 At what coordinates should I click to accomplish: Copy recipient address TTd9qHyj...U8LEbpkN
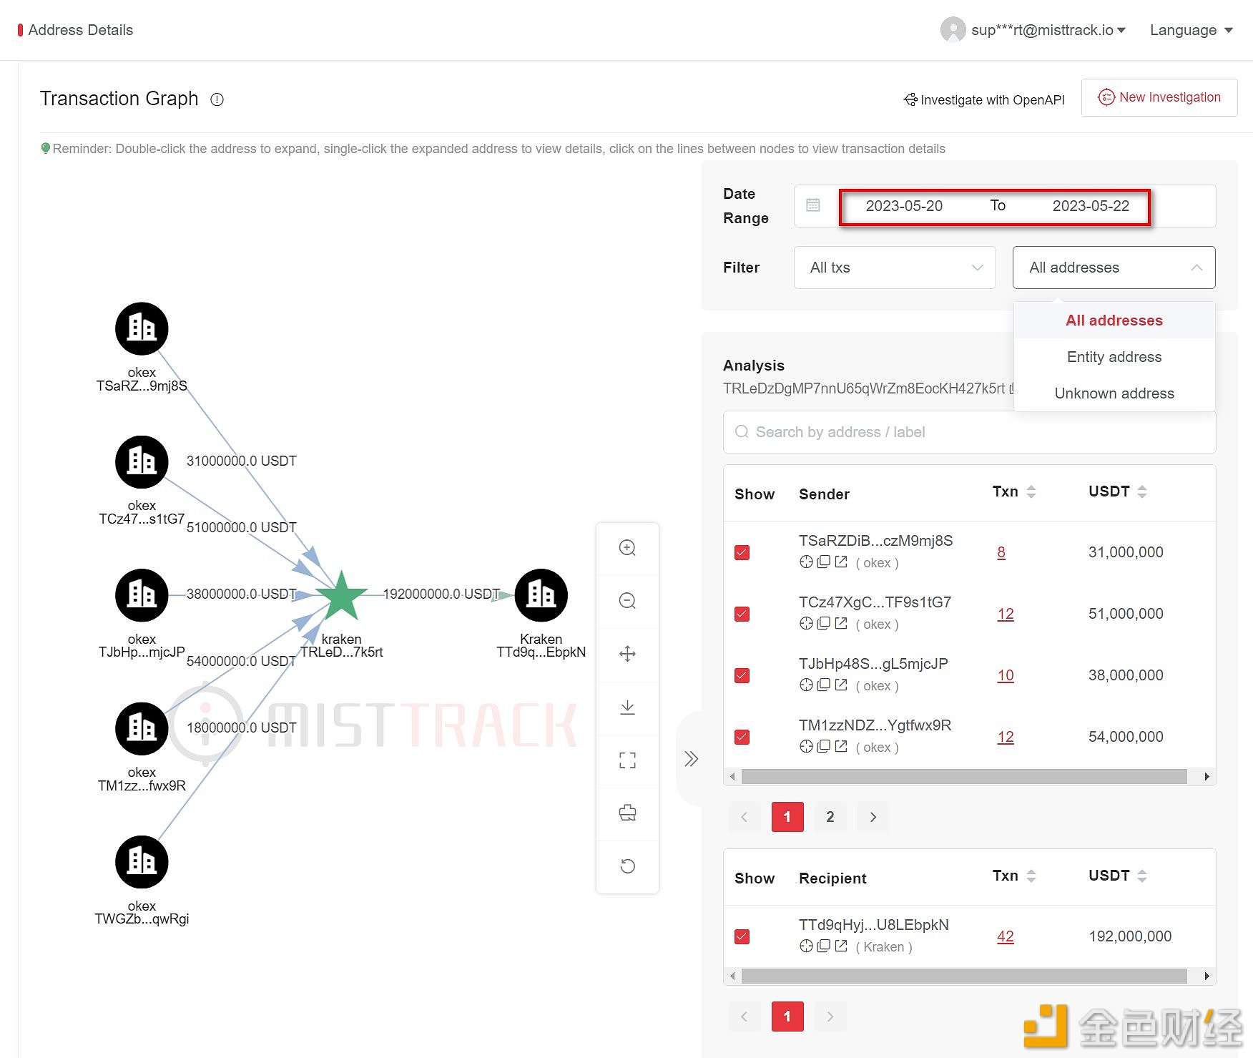tap(823, 946)
